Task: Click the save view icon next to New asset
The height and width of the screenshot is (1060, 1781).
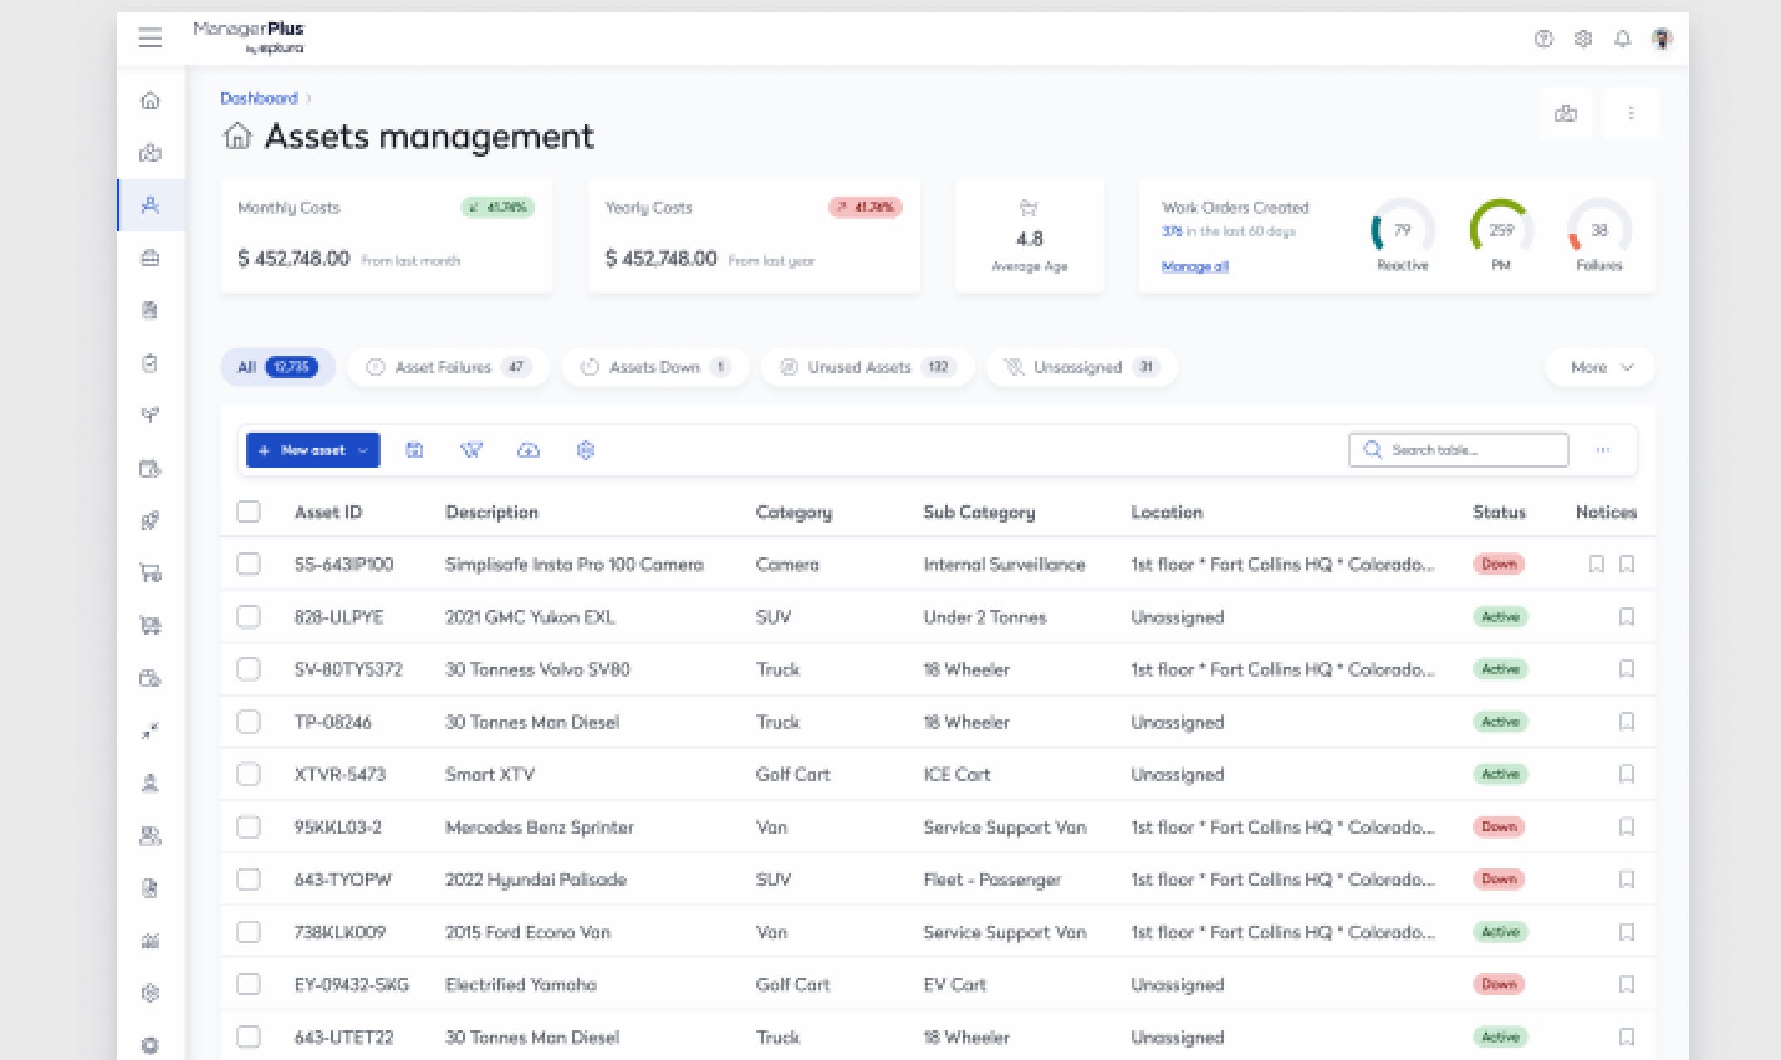Action: point(415,450)
